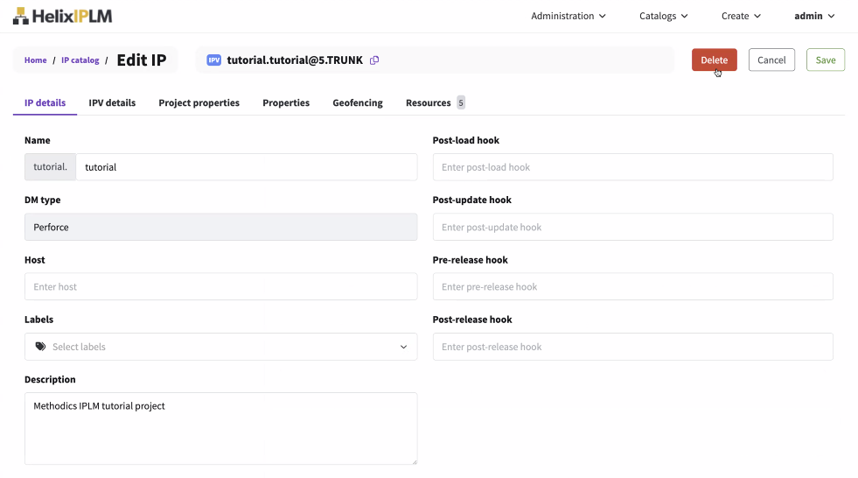Click the Save button
Image resolution: width=858 pixels, height=478 pixels.
click(825, 60)
